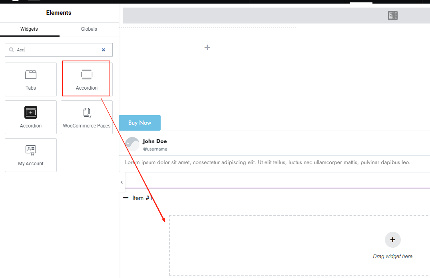
Task: Click the John Doe avatar image
Action: pos(132,144)
